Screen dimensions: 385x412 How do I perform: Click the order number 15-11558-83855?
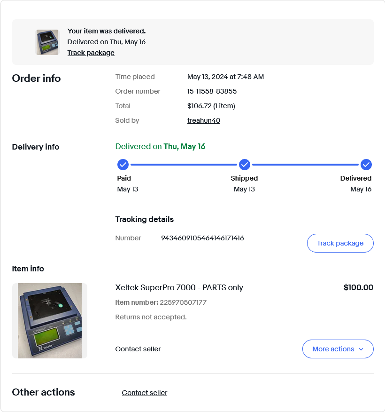coord(212,91)
